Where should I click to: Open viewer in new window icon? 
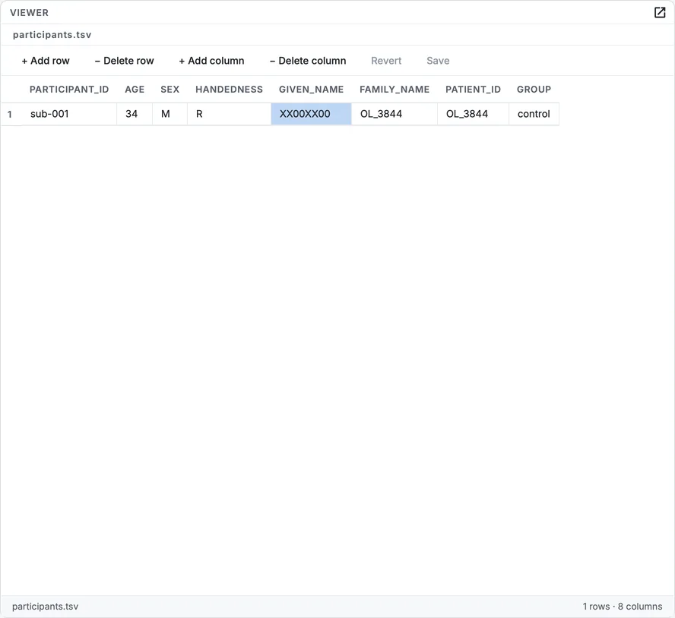pyautogui.click(x=660, y=12)
